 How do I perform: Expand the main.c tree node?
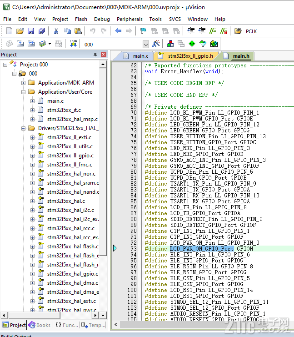[32, 101]
